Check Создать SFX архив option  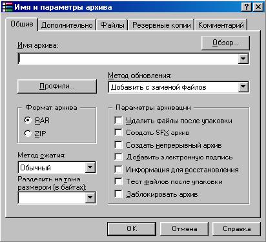119,132
